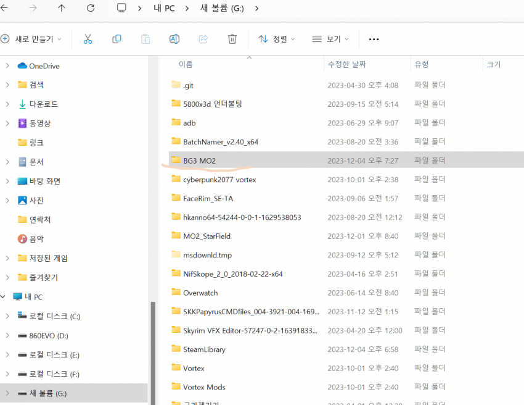Click the 음악 music icon in sidebar
The image size is (524, 405).
coord(22,239)
